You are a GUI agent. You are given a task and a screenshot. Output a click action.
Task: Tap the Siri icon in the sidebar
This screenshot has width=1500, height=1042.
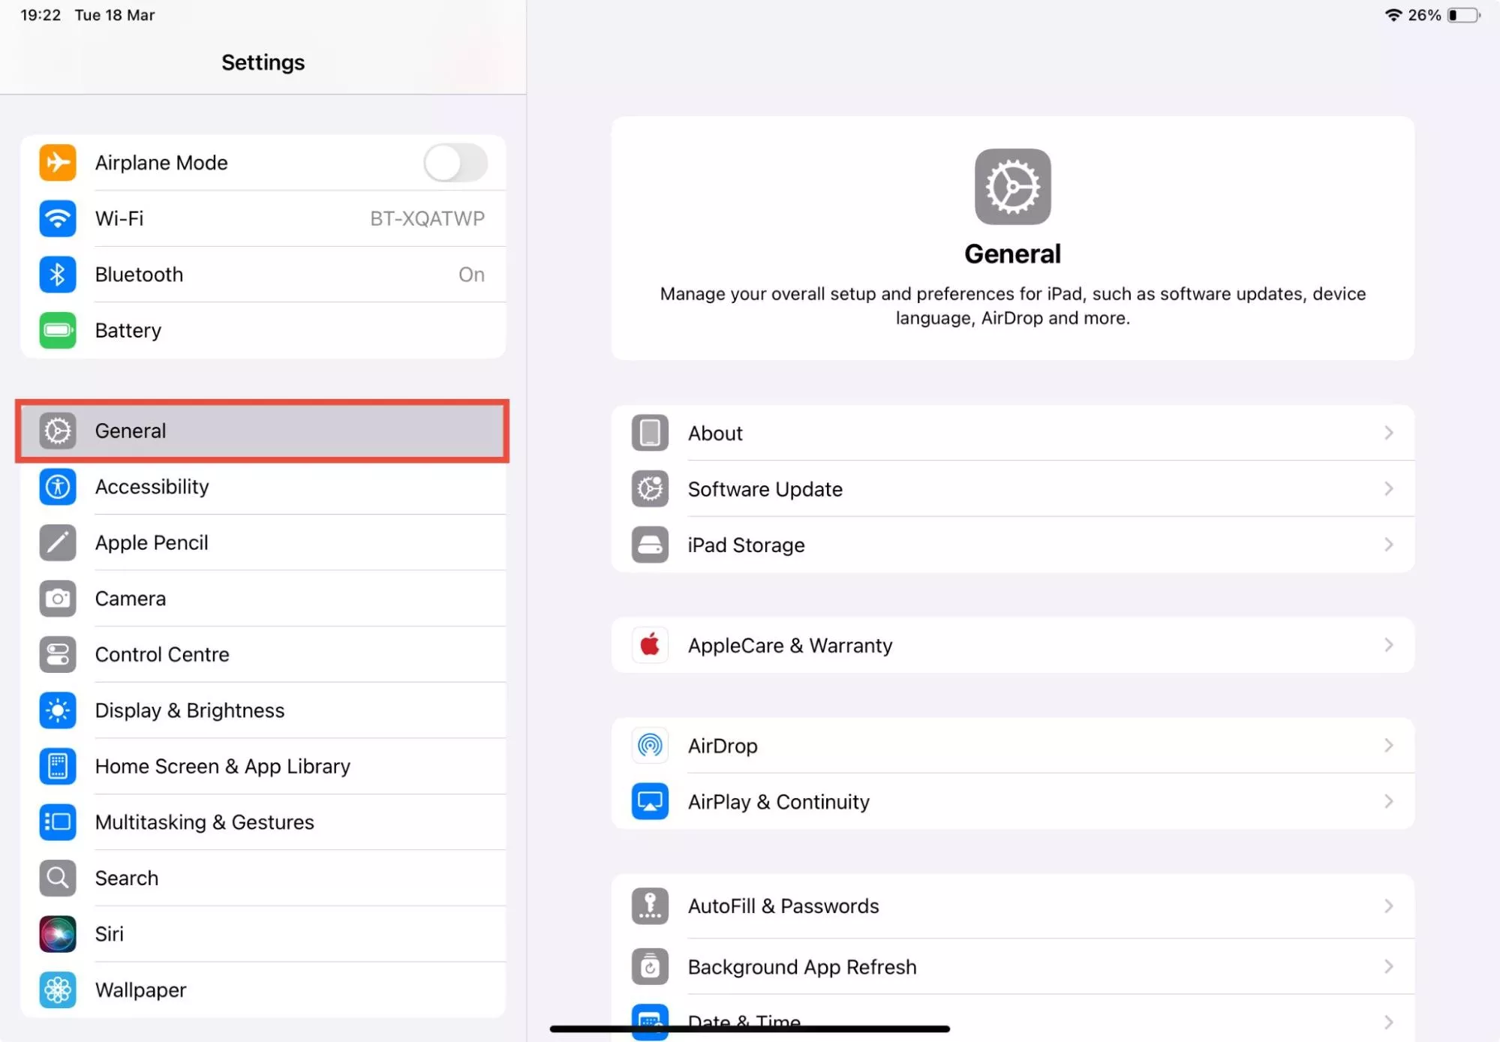(58, 934)
